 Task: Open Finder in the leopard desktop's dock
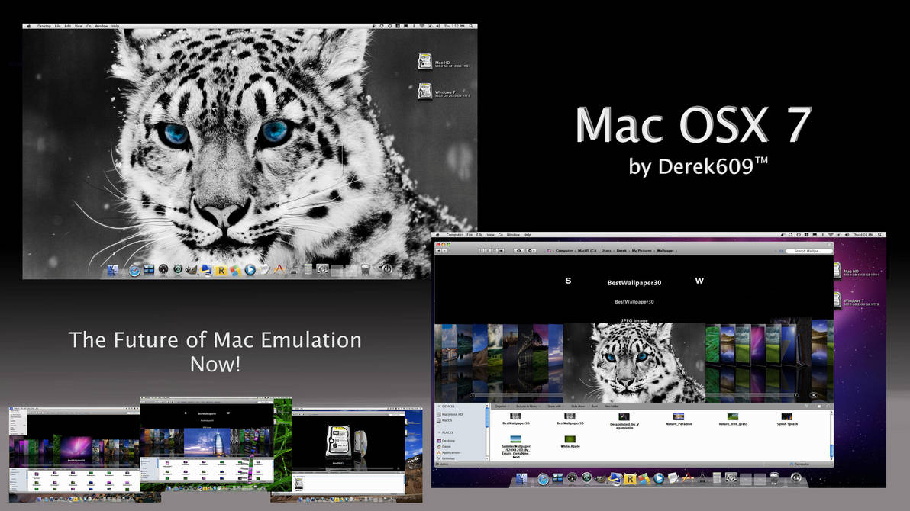[x=112, y=270]
